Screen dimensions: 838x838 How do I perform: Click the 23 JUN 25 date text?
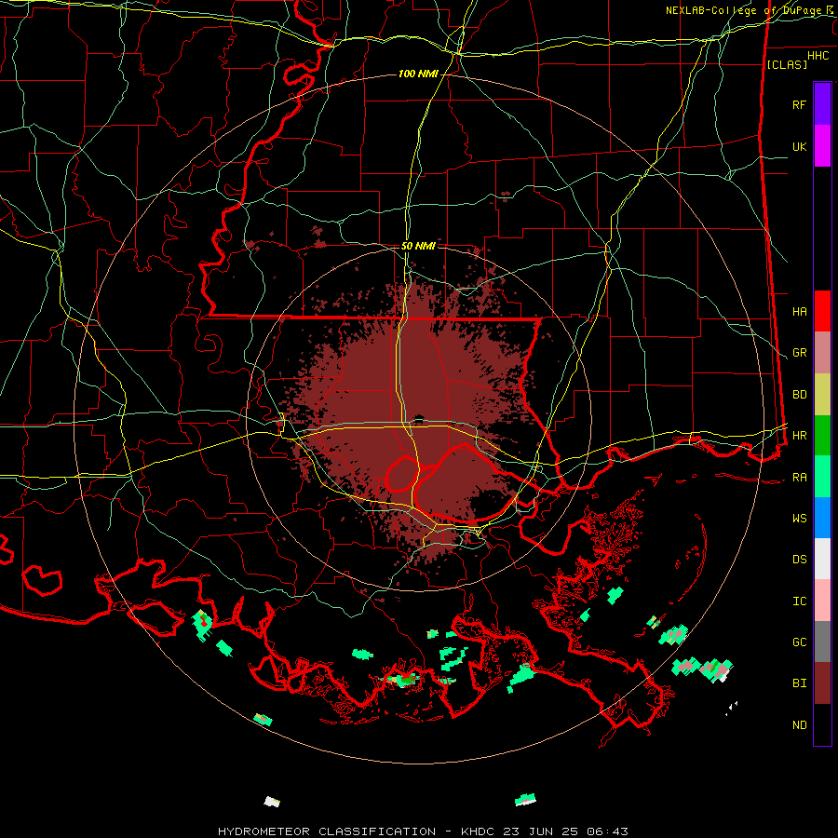[541, 831]
